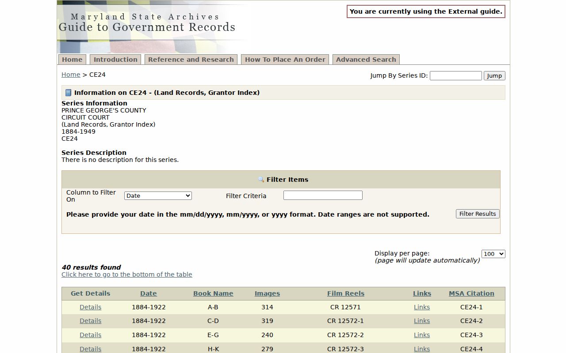Open Details for the CE24-3 row

coord(91,335)
